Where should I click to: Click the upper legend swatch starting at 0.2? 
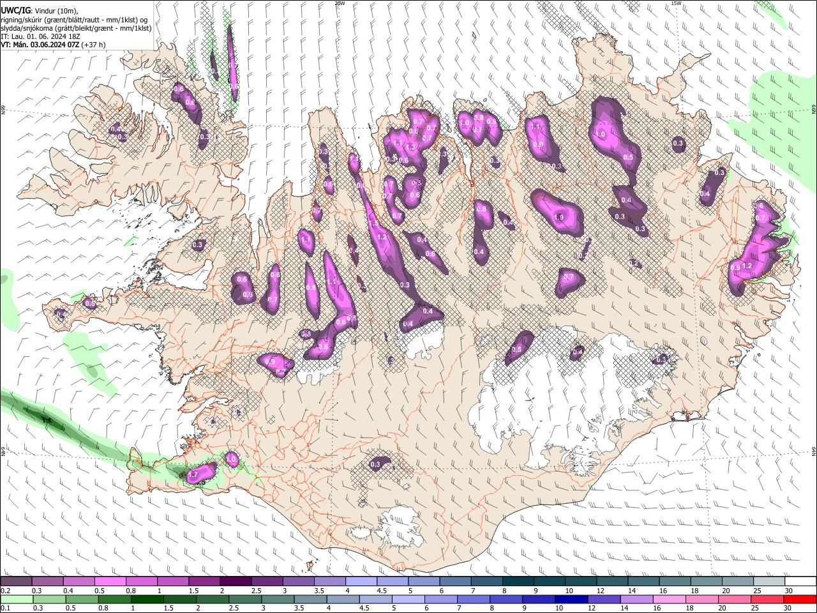click(16, 582)
